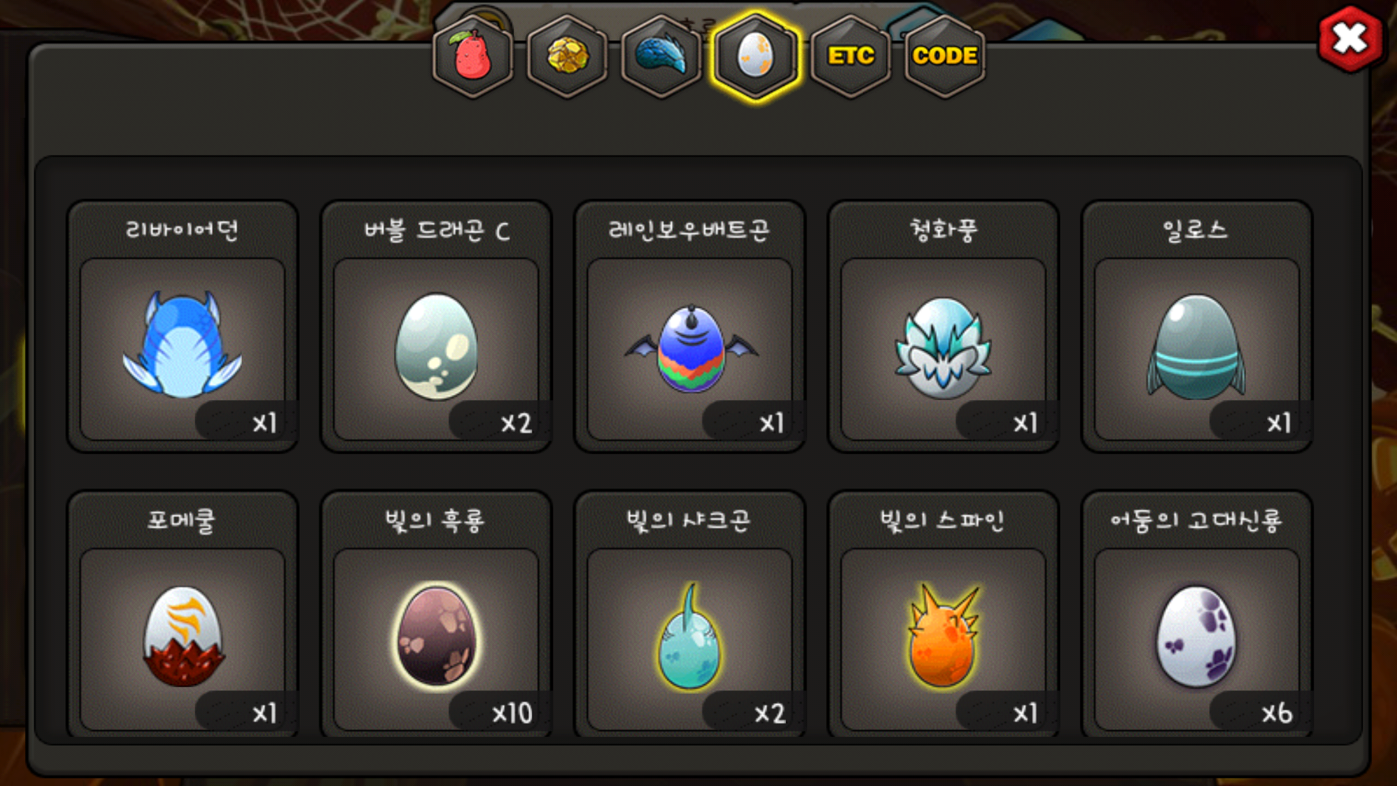Screen dimensions: 1397x786
Task: Click the x6 count badge
Action: pyautogui.click(x=1276, y=713)
